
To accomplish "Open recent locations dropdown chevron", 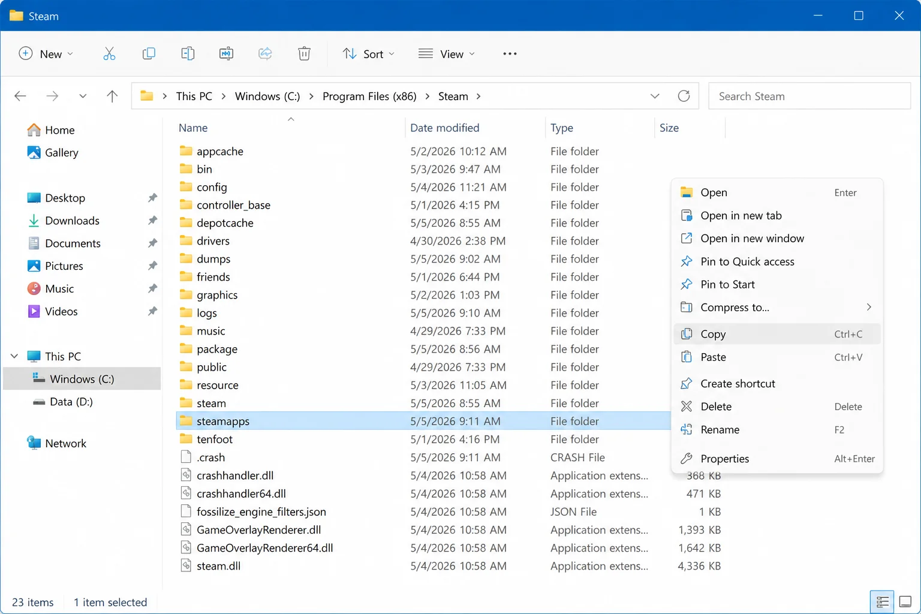I will click(83, 96).
